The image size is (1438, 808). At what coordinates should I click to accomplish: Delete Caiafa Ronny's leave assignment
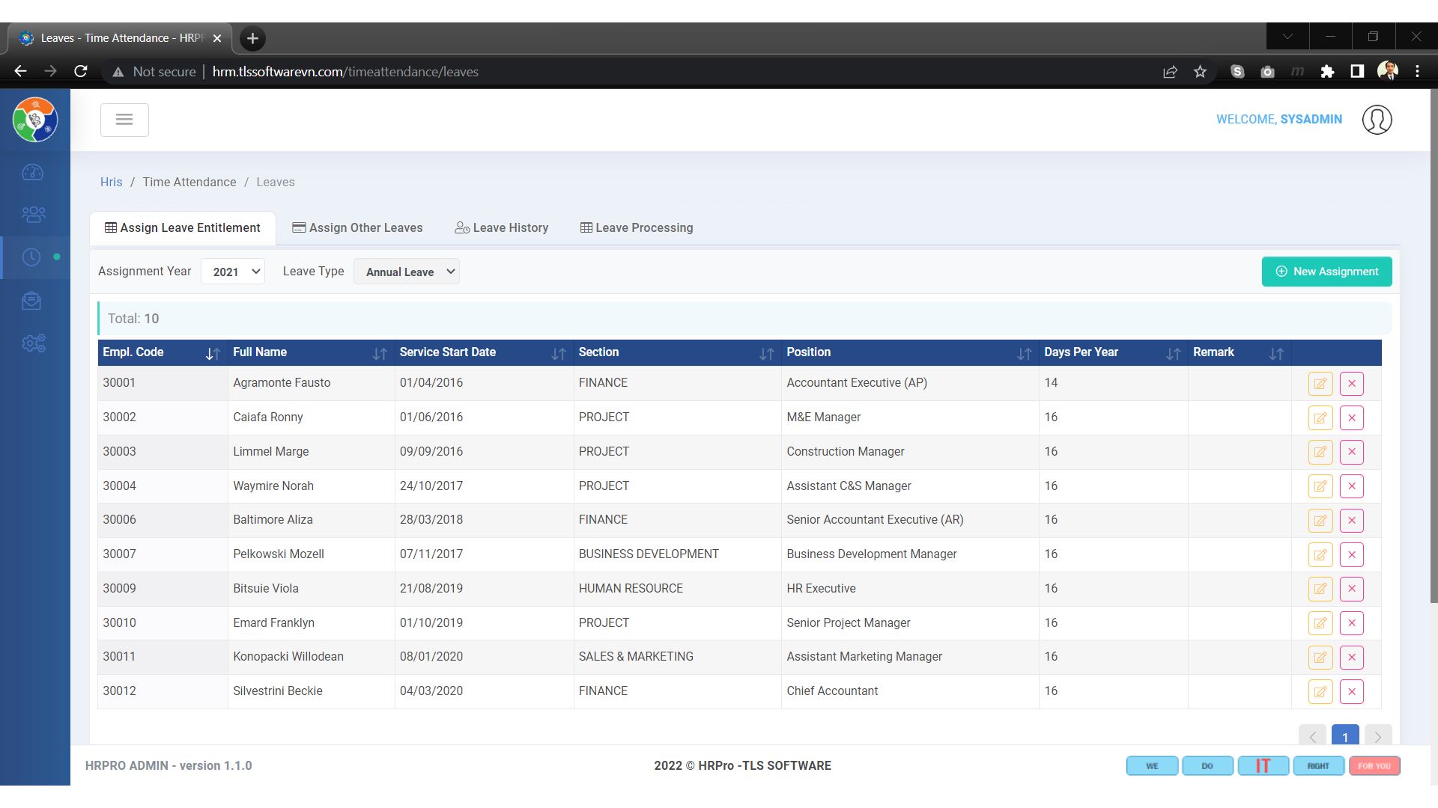(1351, 418)
